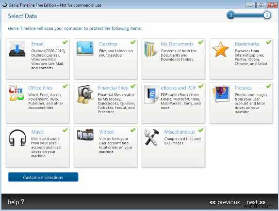Screen dimensions: 279x211
Task: Click the 'Videos from your user account' text
Action: [x=115, y=145]
